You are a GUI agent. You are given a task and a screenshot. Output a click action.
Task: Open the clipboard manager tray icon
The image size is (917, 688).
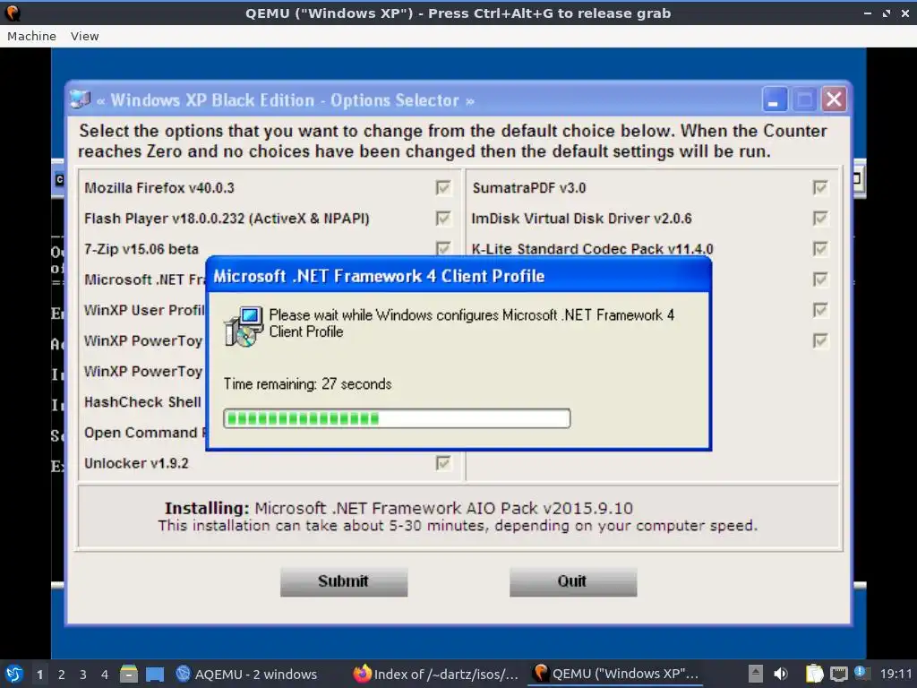tap(814, 674)
